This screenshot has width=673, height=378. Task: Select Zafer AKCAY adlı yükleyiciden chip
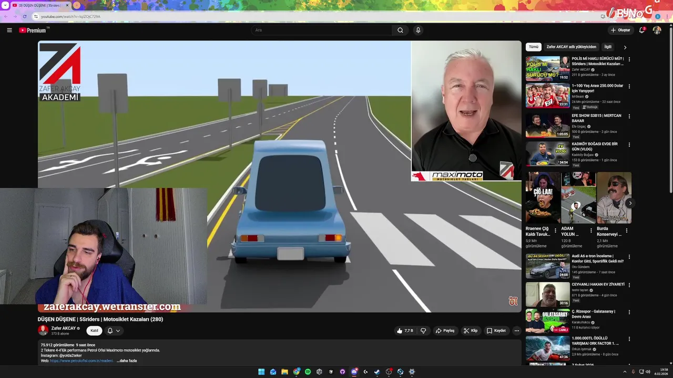pyautogui.click(x=571, y=47)
